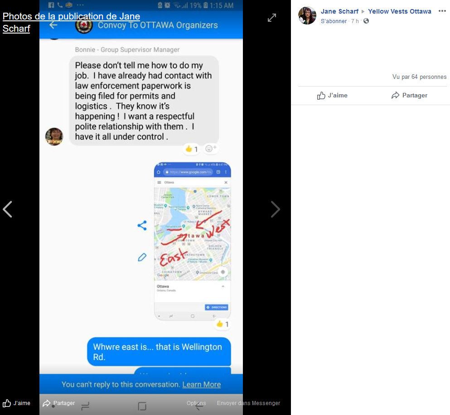Go to the previous photo arrow
Image resolution: width=450 pixels, height=415 pixels.
8,209
